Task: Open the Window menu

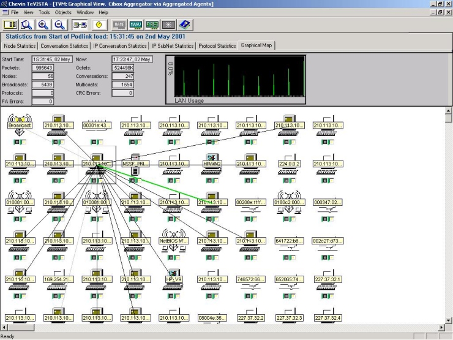Action: pos(85,12)
